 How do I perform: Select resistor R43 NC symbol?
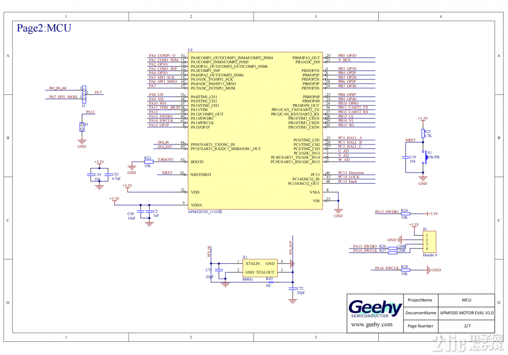[270, 283]
